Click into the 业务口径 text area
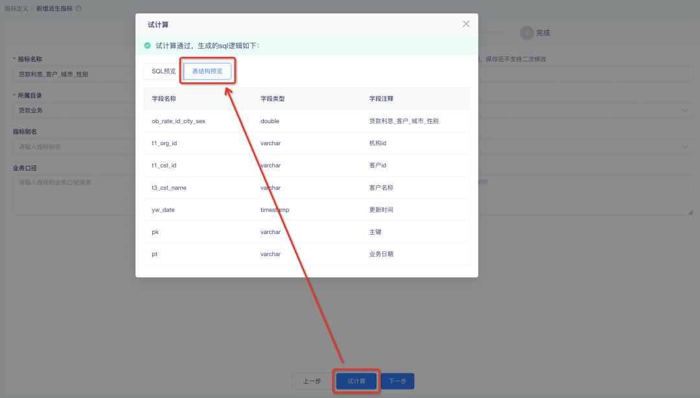The height and width of the screenshot is (398, 700). (x=71, y=194)
